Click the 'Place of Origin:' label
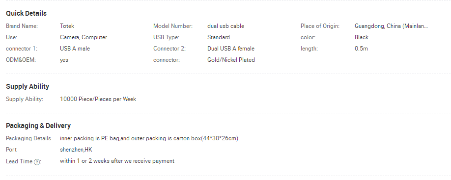This screenshot has height=180, width=451. click(320, 26)
